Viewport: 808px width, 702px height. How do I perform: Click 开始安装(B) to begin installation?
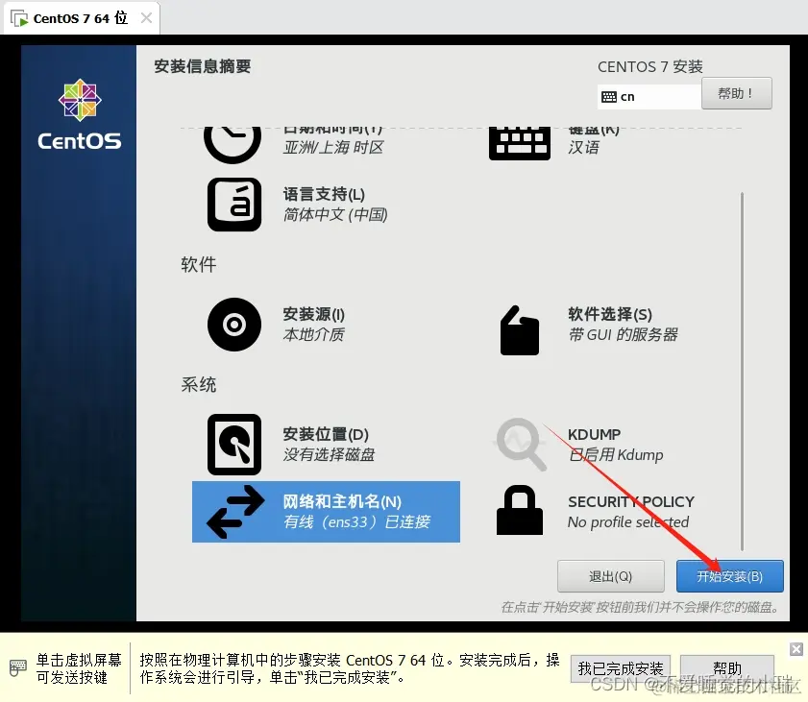pos(729,576)
